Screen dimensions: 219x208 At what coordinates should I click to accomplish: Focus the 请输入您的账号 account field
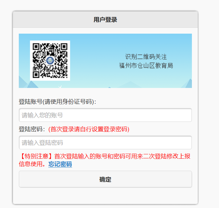tap(105, 115)
